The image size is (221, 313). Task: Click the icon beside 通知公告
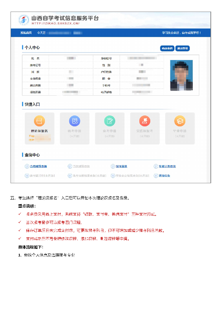pyautogui.click(x=156, y=176)
